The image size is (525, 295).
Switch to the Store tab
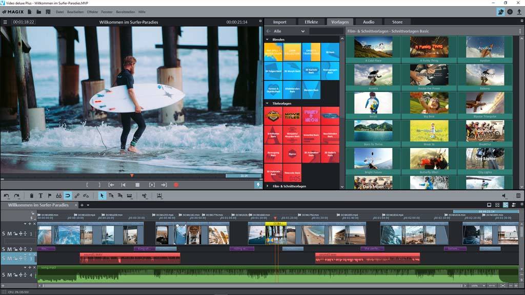coord(397,22)
